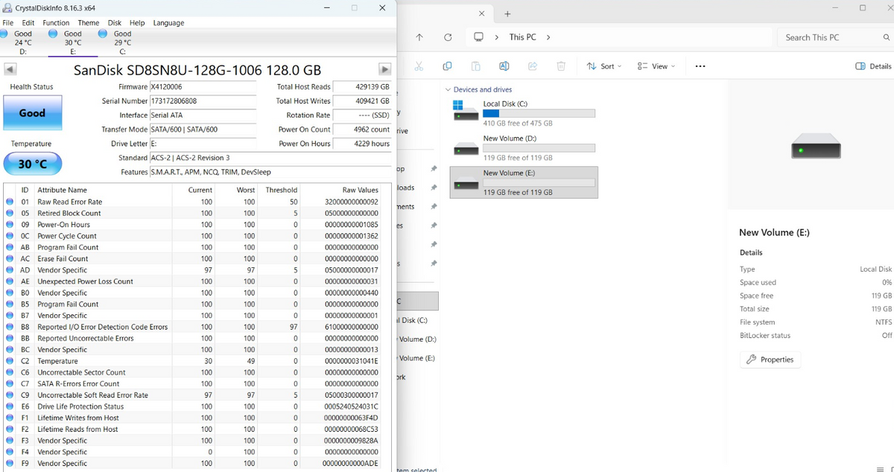Click the status dot beside Temperature attribute C2
The image size is (894, 472).
click(x=10, y=361)
